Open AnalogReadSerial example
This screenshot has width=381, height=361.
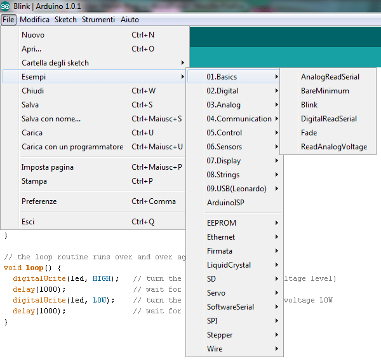(330, 77)
